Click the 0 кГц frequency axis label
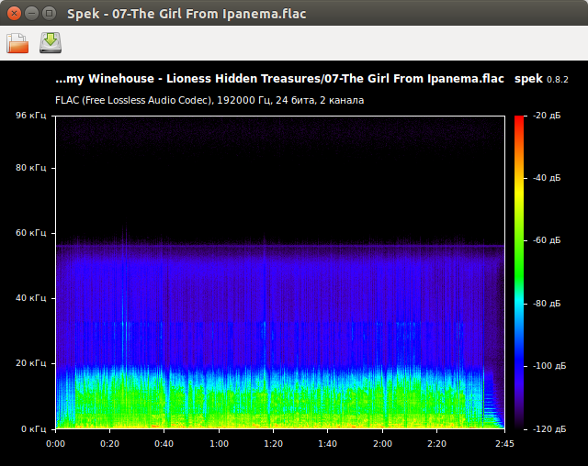588x466 pixels. pos(33,428)
